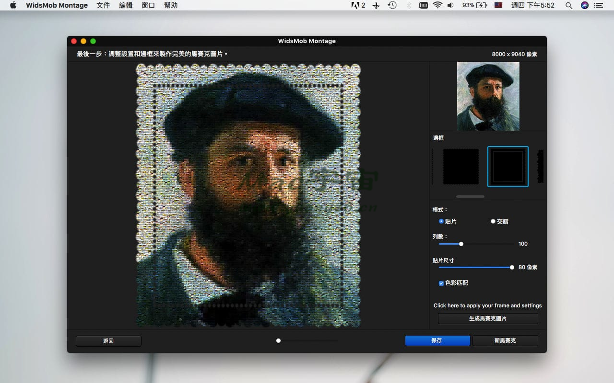
Task: Click the Wi-Fi status icon
Action: [437, 5]
